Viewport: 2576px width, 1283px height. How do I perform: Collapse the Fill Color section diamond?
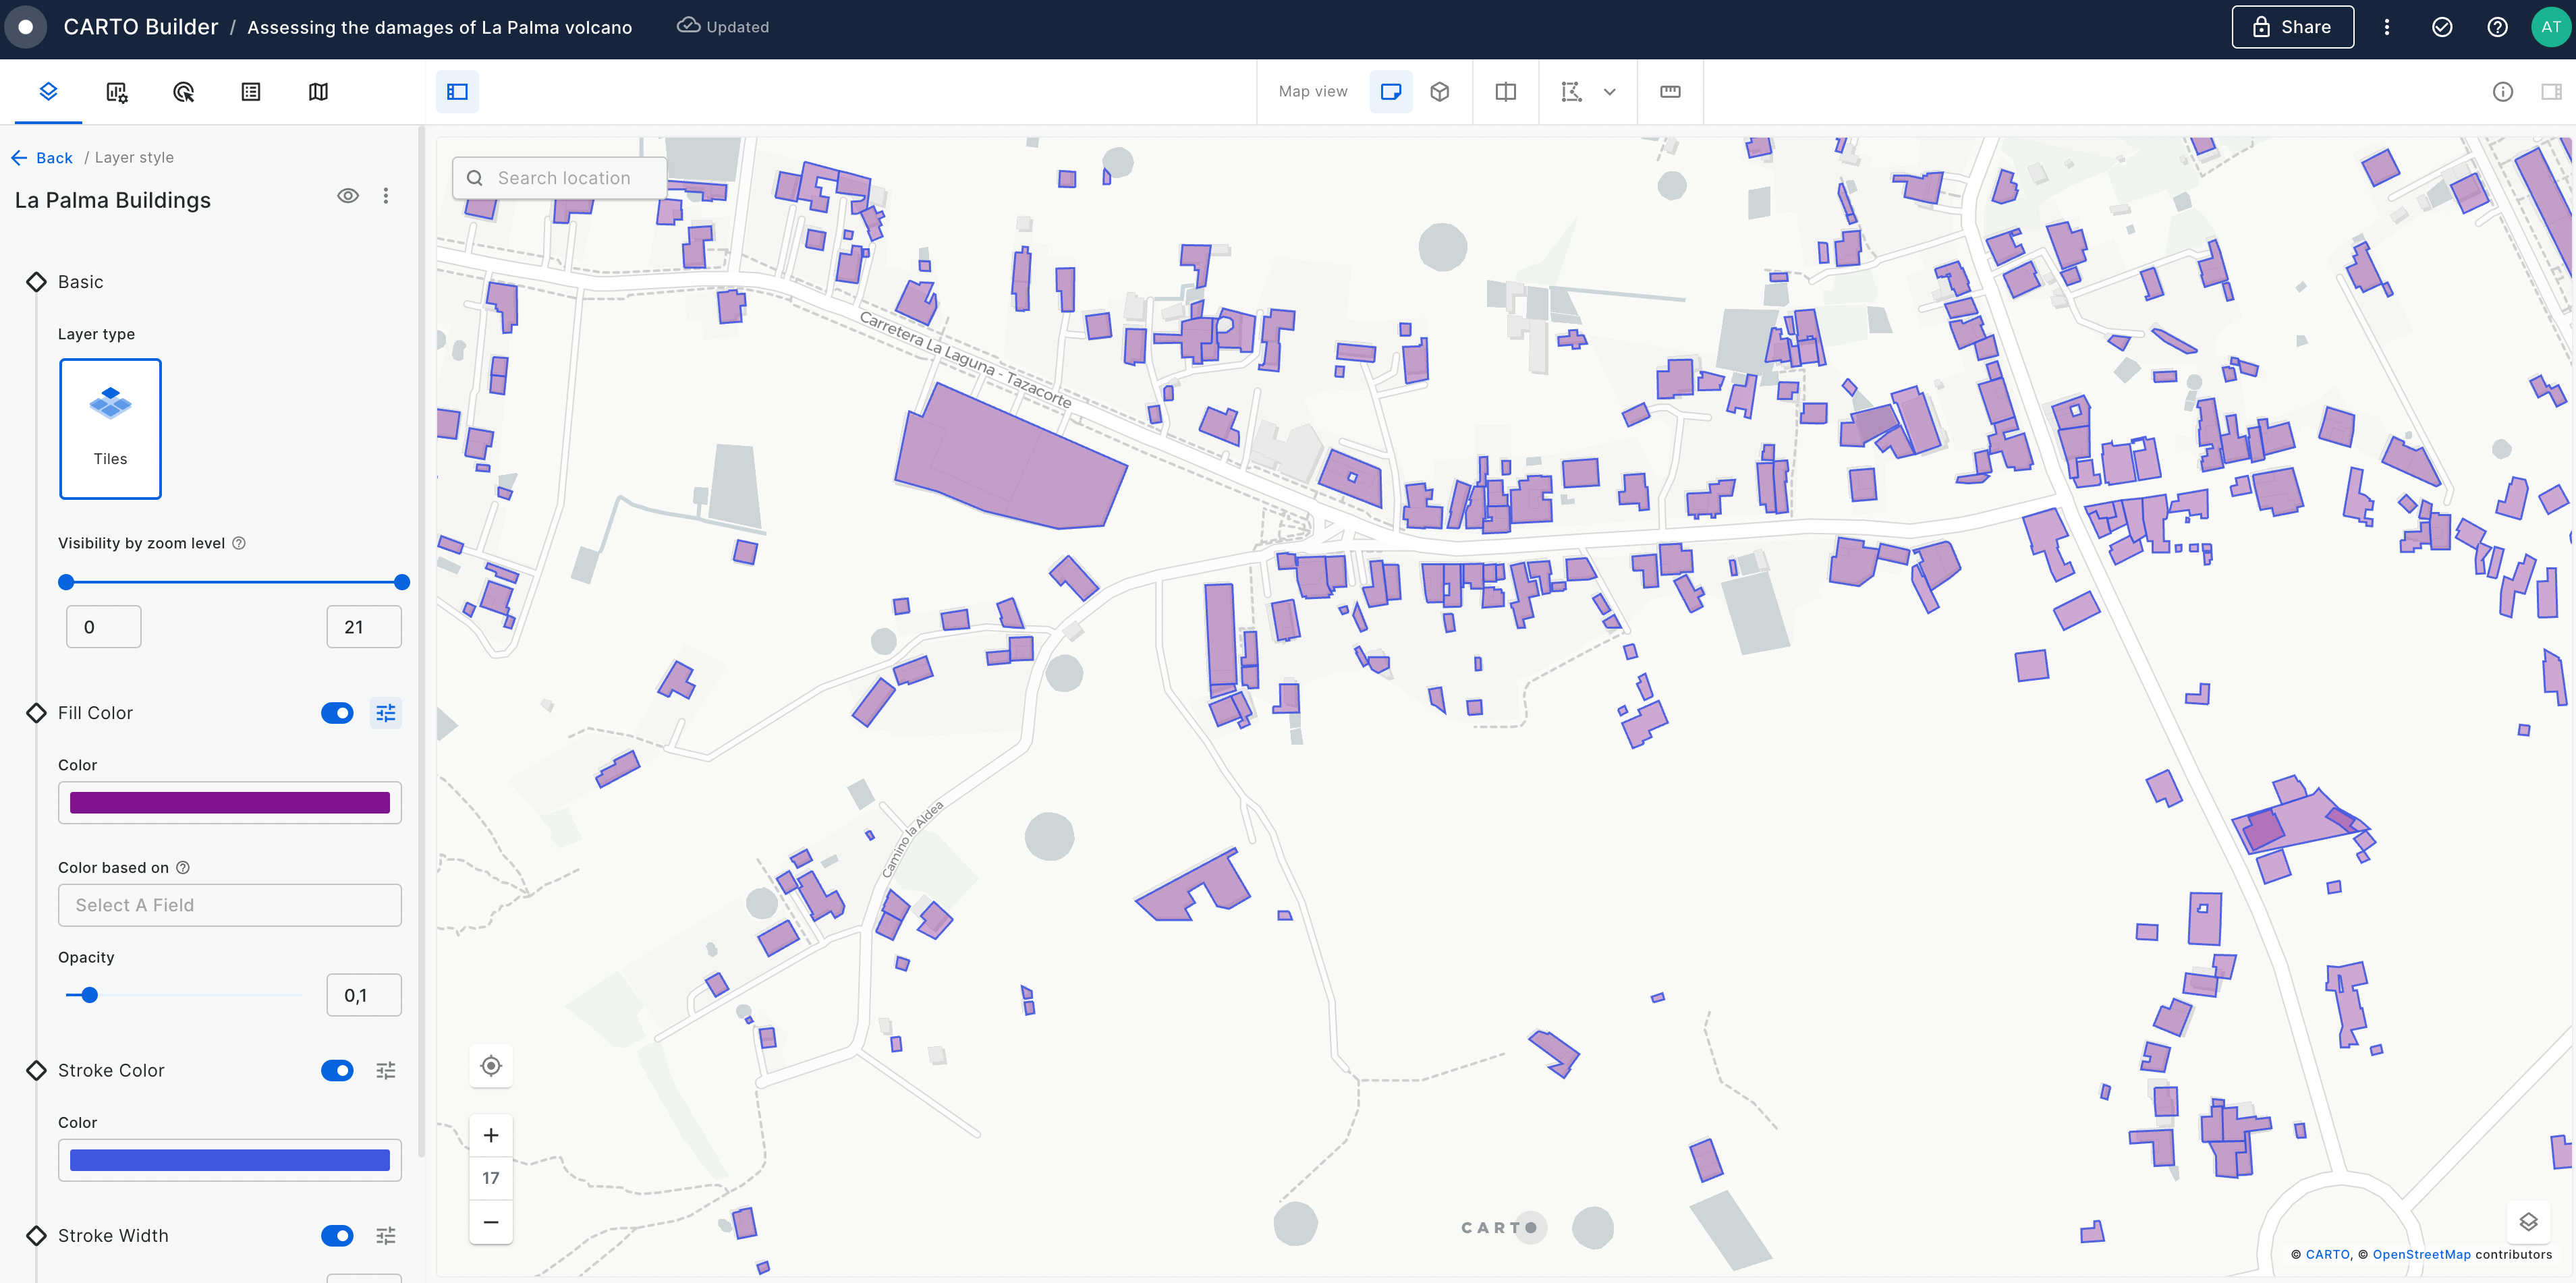(x=36, y=713)
